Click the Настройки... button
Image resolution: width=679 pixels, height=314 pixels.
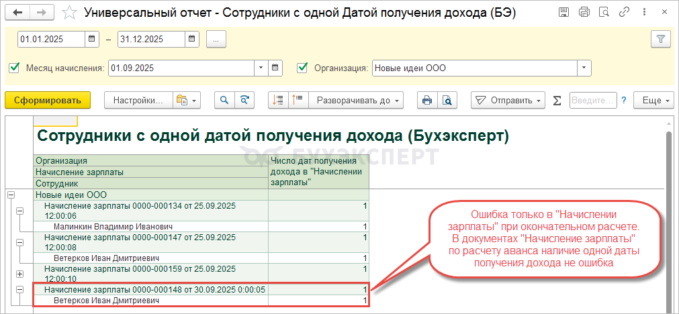point(138,100)
